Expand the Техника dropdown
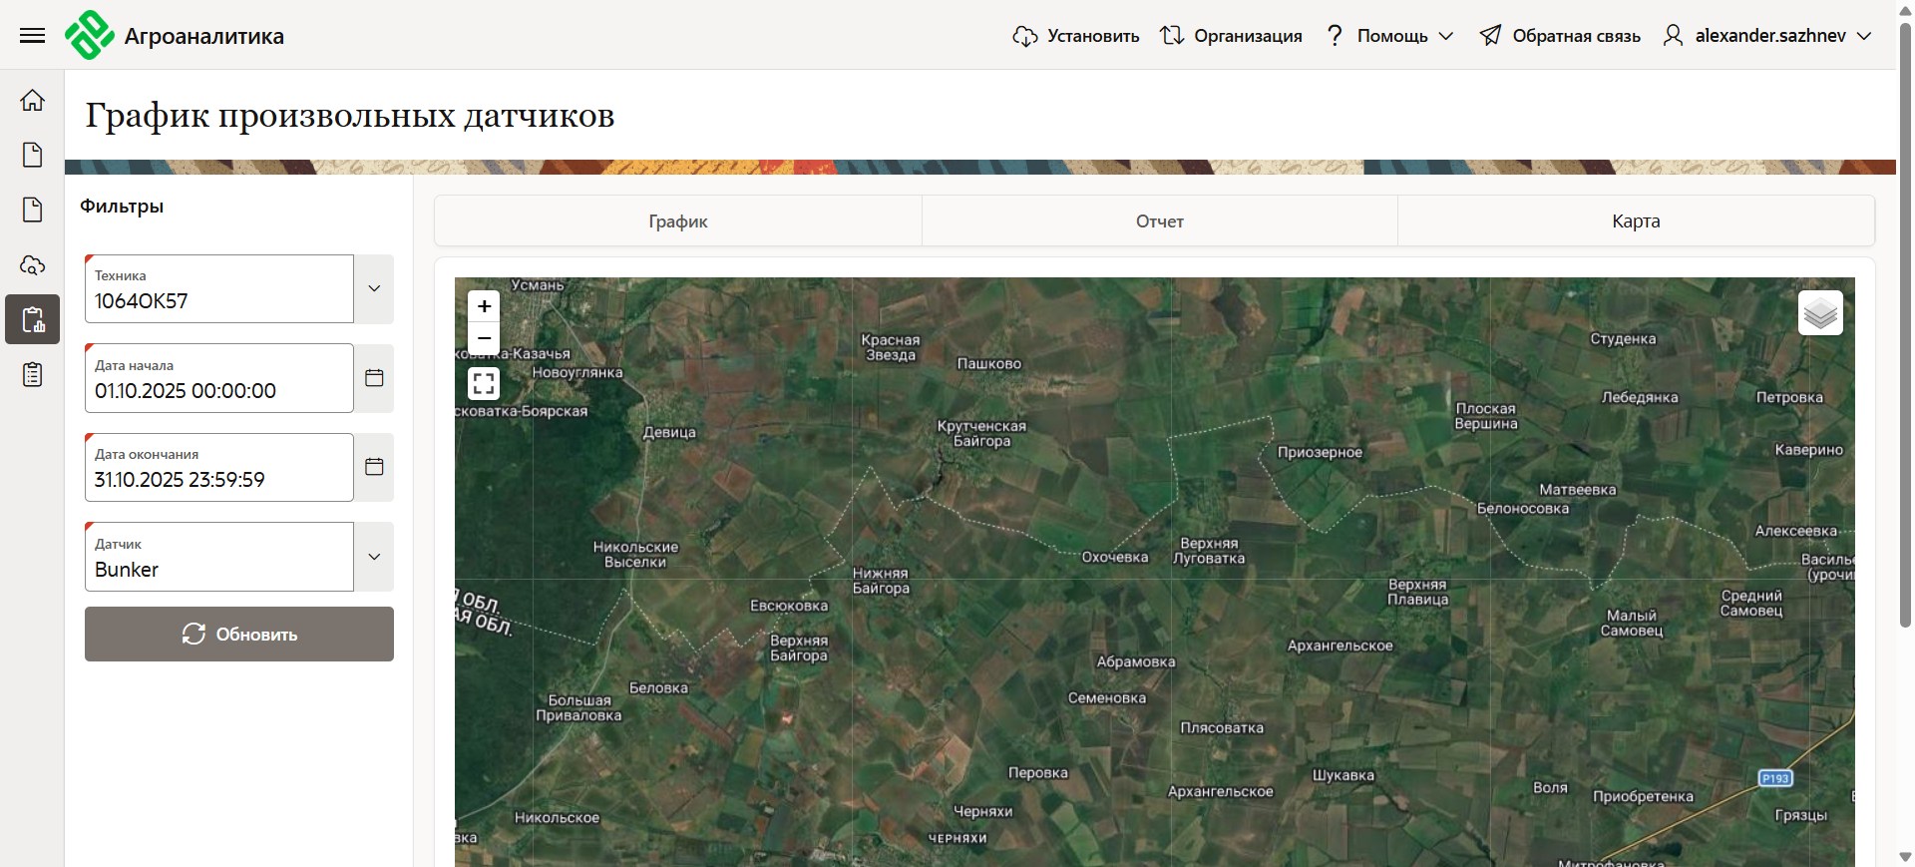This screenshot has height=867, width=1915. [374, 288]
